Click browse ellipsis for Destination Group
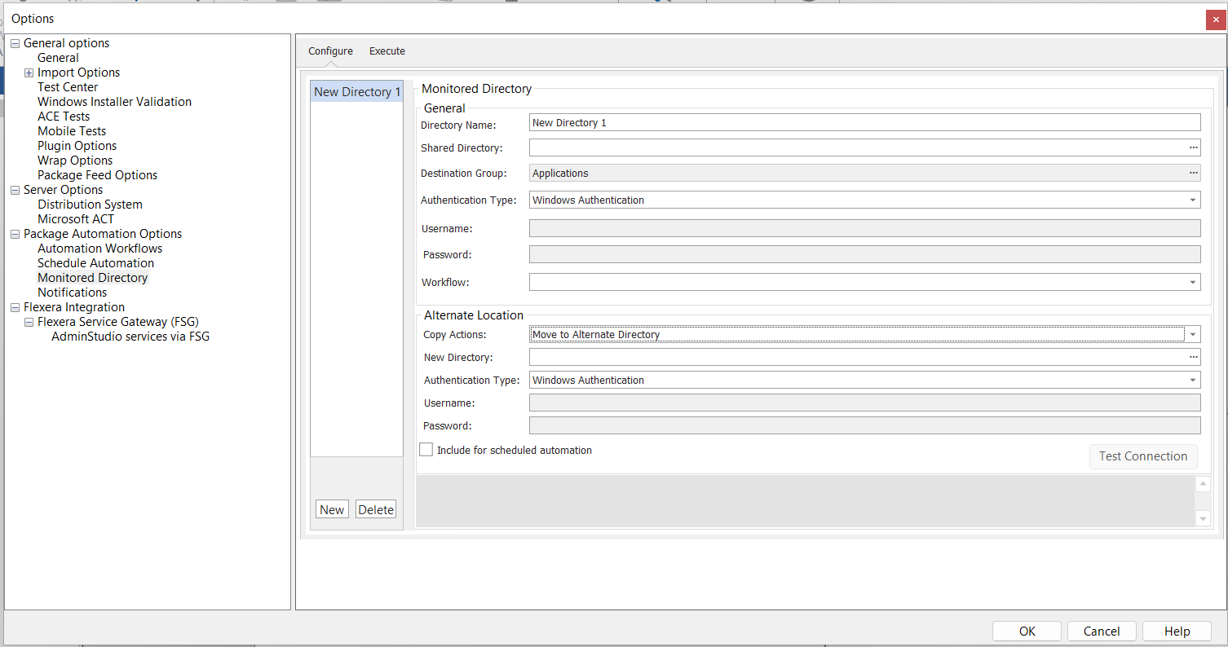Image resolution: width=1228 pixels, height=647 pixels. (1193, 173)
